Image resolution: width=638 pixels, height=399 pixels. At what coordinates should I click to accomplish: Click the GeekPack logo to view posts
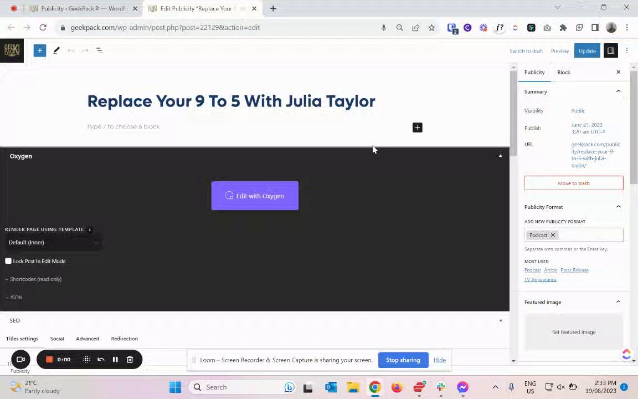(12, 50)
